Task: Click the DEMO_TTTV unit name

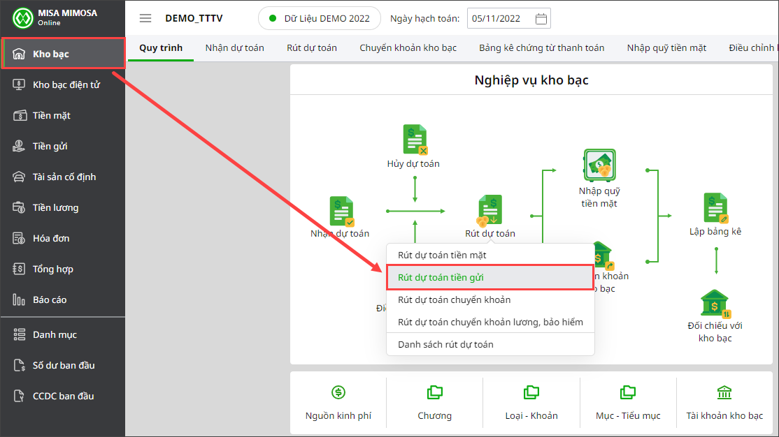Action: pos(194,18)
